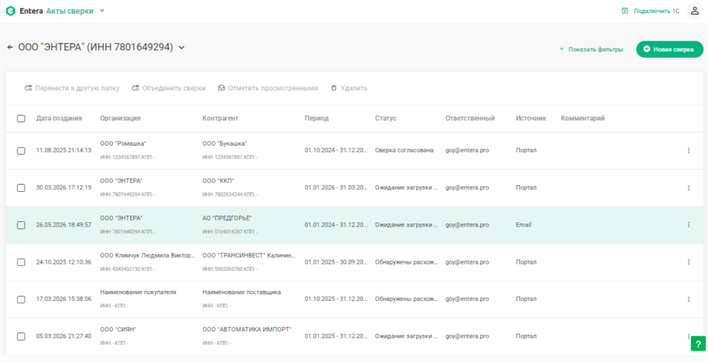Click Объединить сверки action
708x362 pixels.
pos(169,89)
